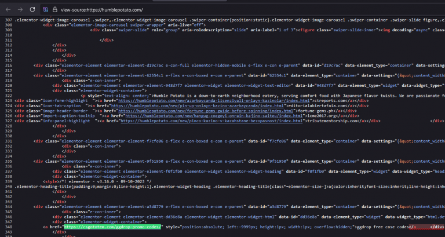This screenshot has height=237, width=445.
Task: Open the pinco-kazino-v-kazahstane-bezopasnost link
Action: tap(211, 121)
